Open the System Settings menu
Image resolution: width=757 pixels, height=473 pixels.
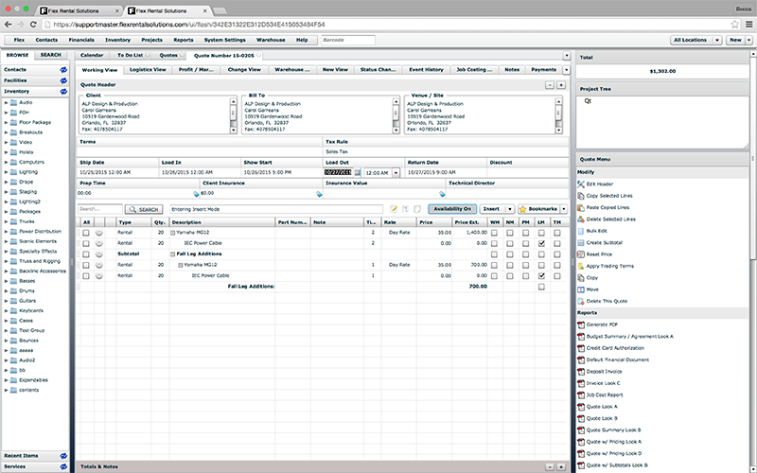click(x=224, y=40)
